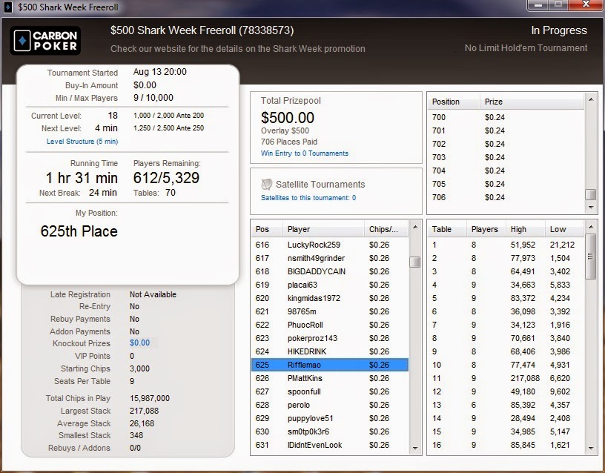
Task: Sort by Player column header
Action: 323,229
